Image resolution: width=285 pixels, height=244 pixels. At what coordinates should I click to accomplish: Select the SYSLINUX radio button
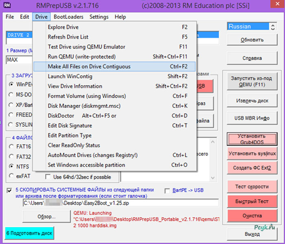tap(11, 125)
